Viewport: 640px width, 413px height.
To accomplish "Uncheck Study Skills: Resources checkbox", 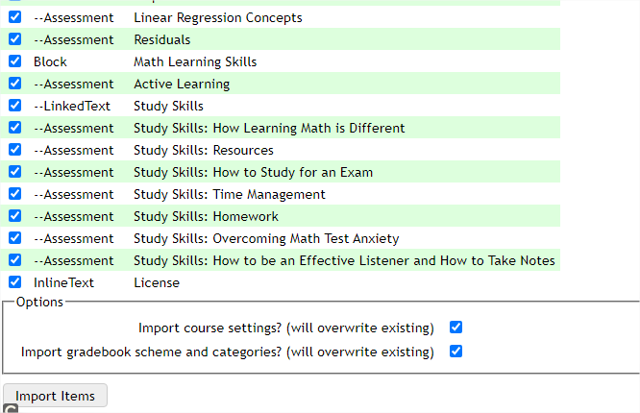I will (x=14, y=150).
